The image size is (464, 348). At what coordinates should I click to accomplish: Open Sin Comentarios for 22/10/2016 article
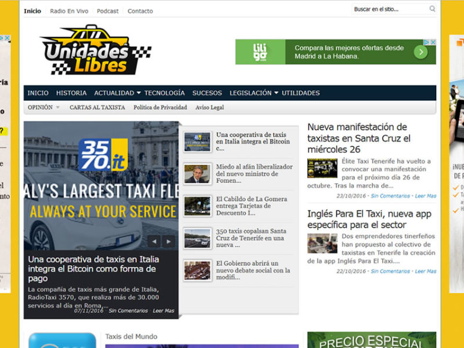[x=390, y=271]
